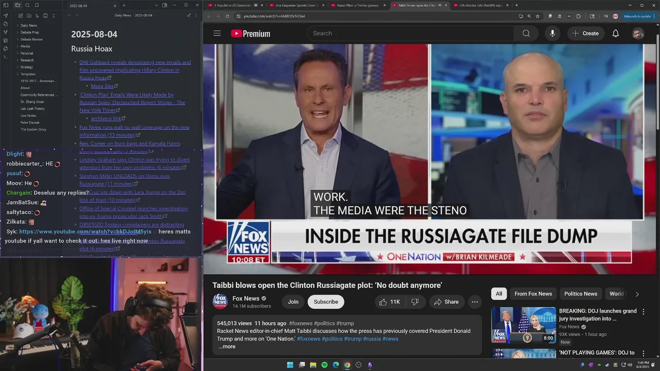
Task: Expand the Templates folder
Action: pyautogui.click(x=28, y=74)
